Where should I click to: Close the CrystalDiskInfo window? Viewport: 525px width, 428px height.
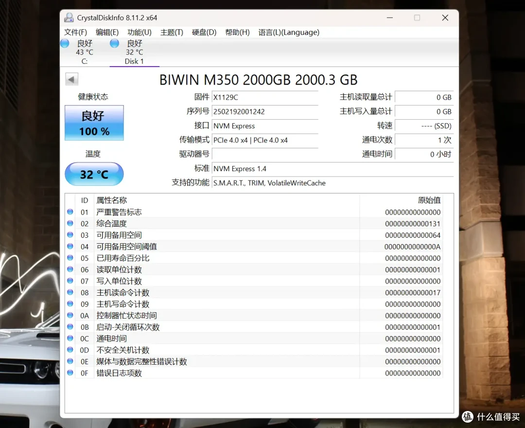445,18
